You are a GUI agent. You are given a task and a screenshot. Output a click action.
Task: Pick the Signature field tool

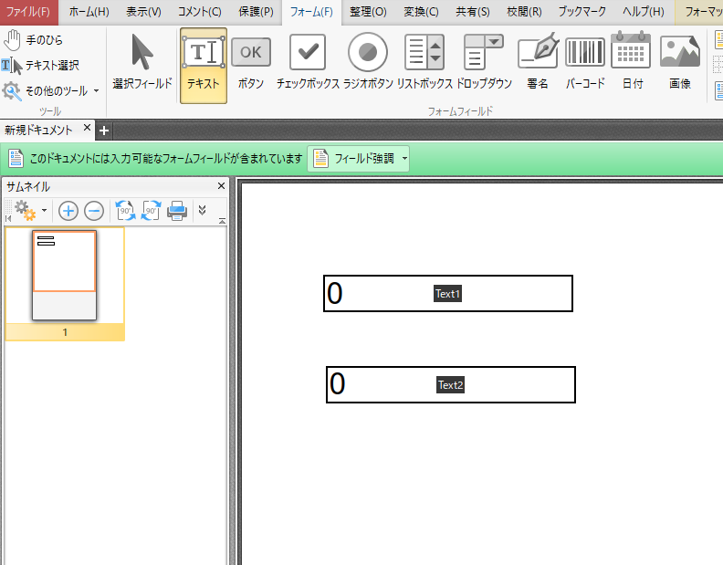click(538, 63)
